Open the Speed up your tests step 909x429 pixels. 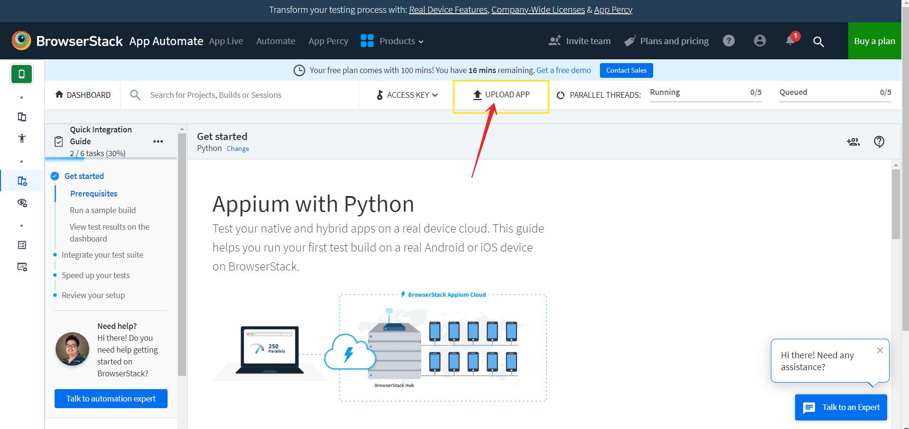95,275
